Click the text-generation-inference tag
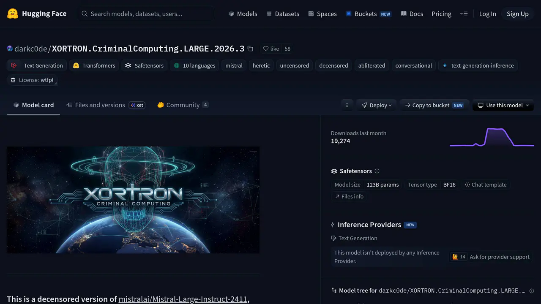Screen dimensions: 541x304 478,65
